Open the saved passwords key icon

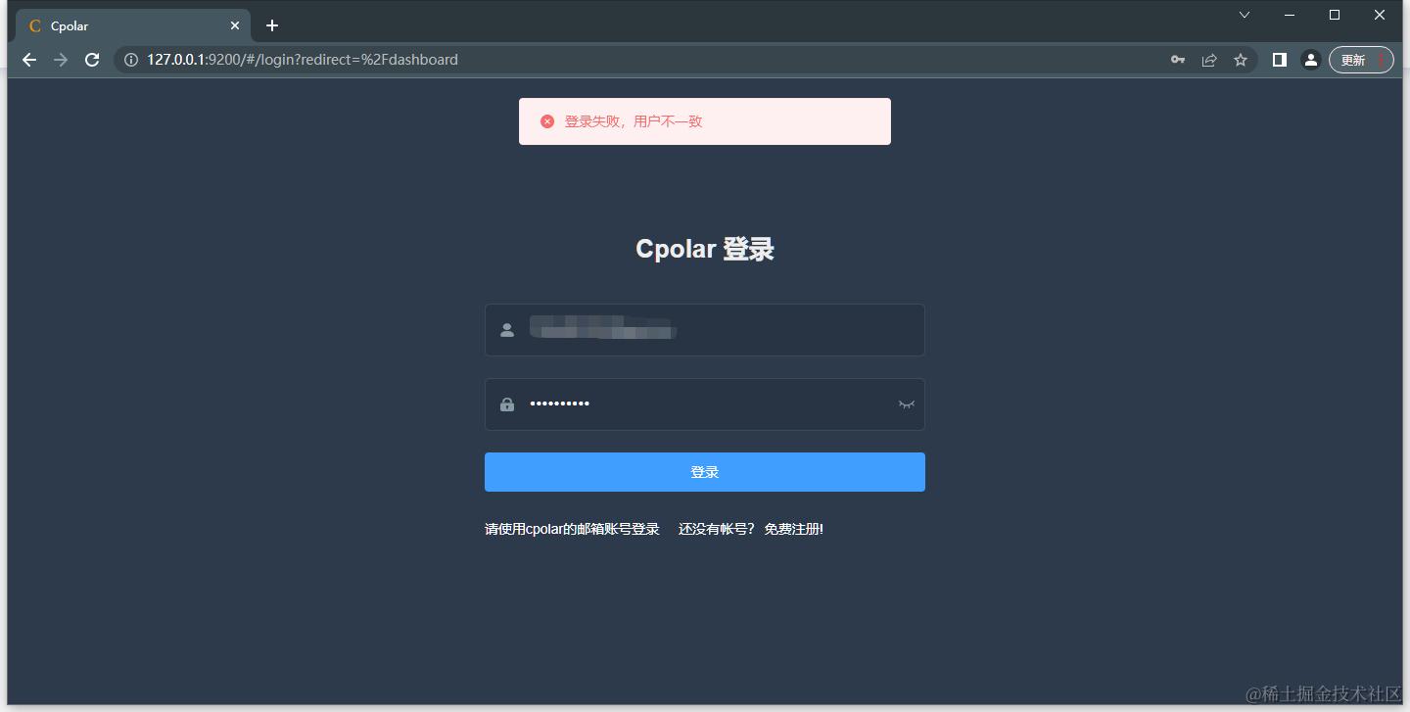tap(1178, 60)
